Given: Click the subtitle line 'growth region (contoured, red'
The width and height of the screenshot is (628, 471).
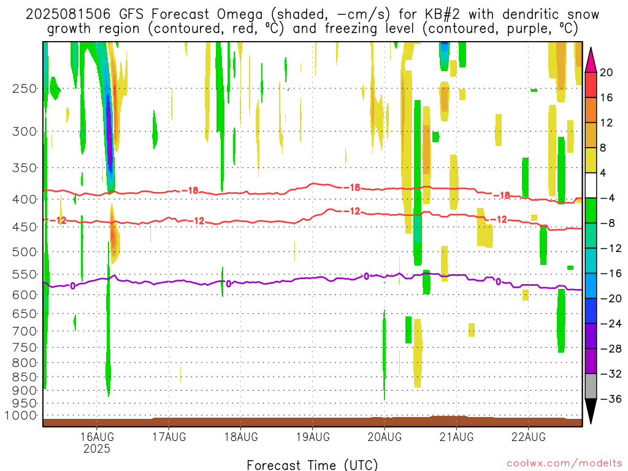Looking at the screenshot, I should [312, 29].
